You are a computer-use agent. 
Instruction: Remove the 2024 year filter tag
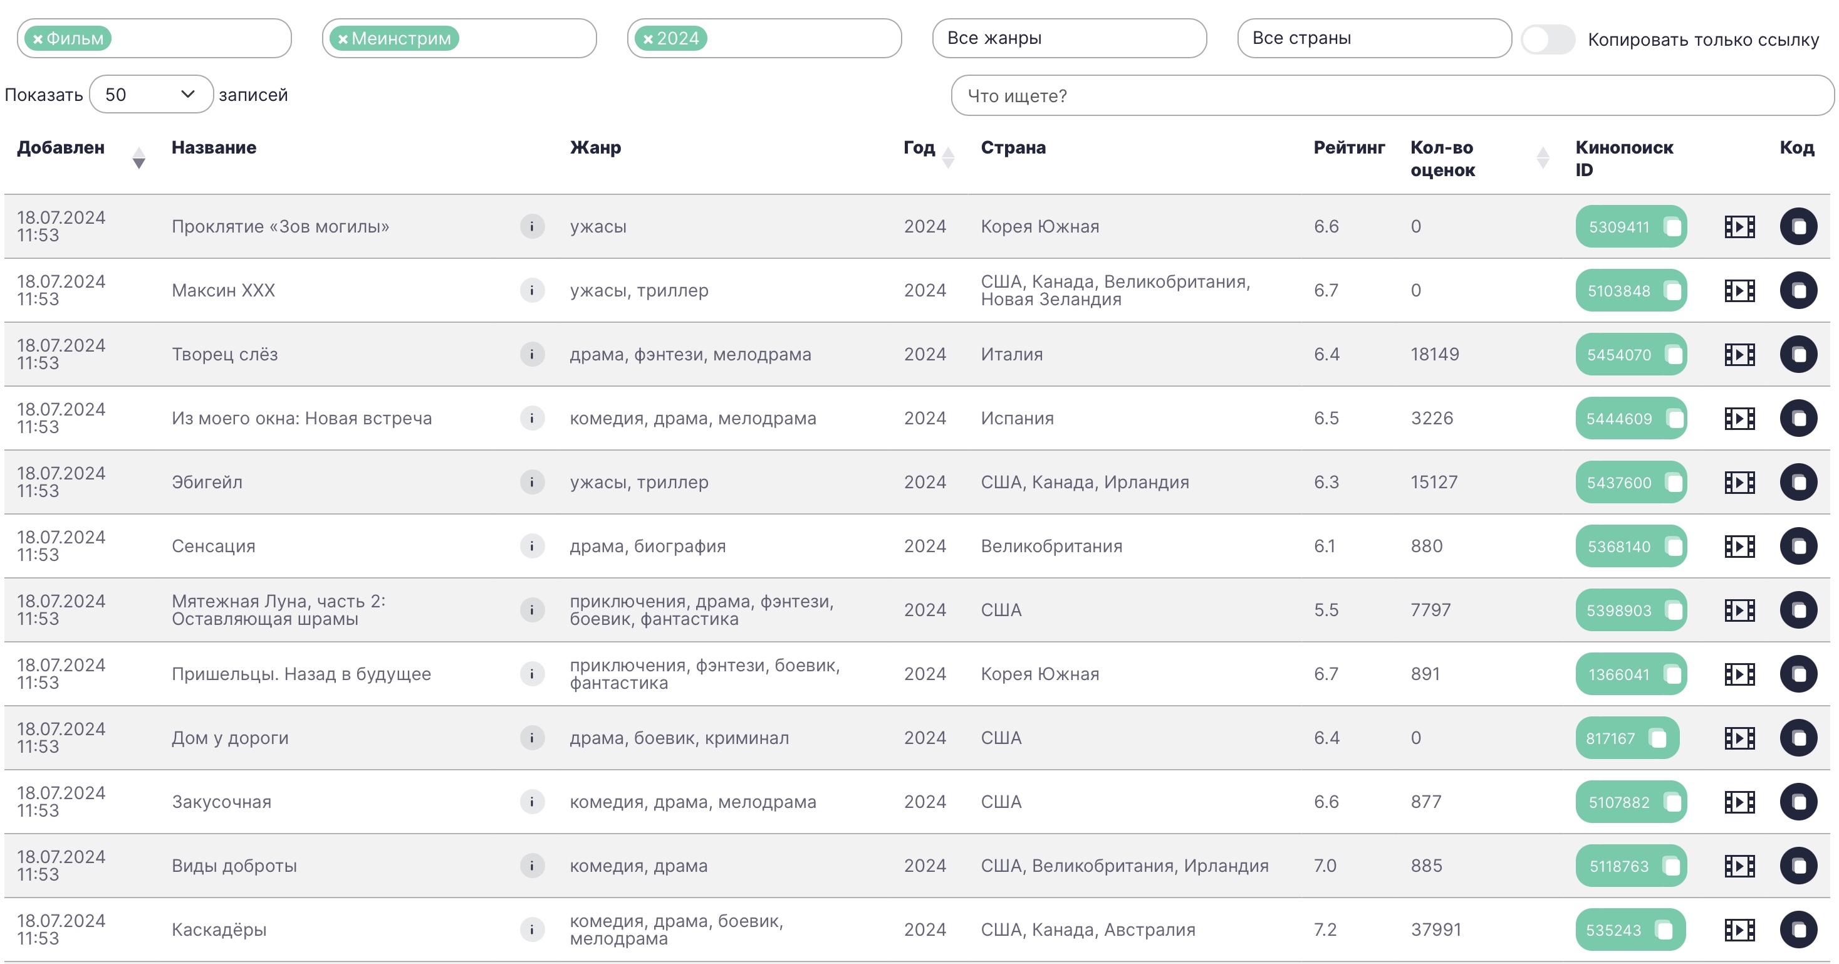pyautogui.click(x=647, y=39)
